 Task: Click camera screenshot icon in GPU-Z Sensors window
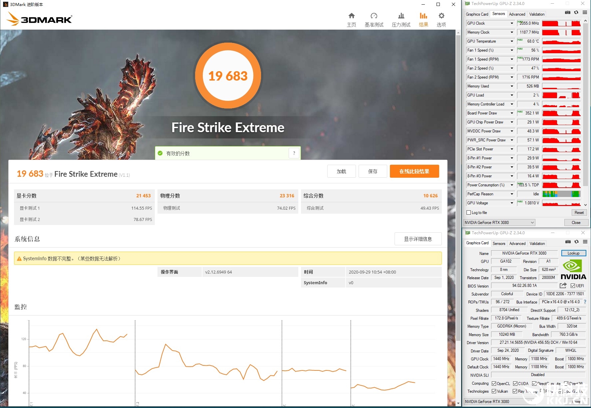point(568,13)
